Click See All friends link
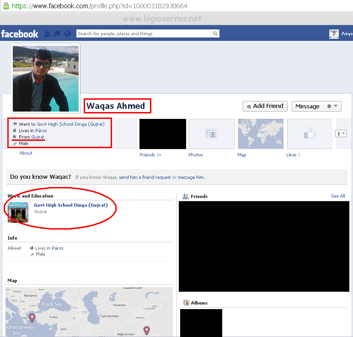The width and height of the screenshot is (353, 337). [338, 196]
